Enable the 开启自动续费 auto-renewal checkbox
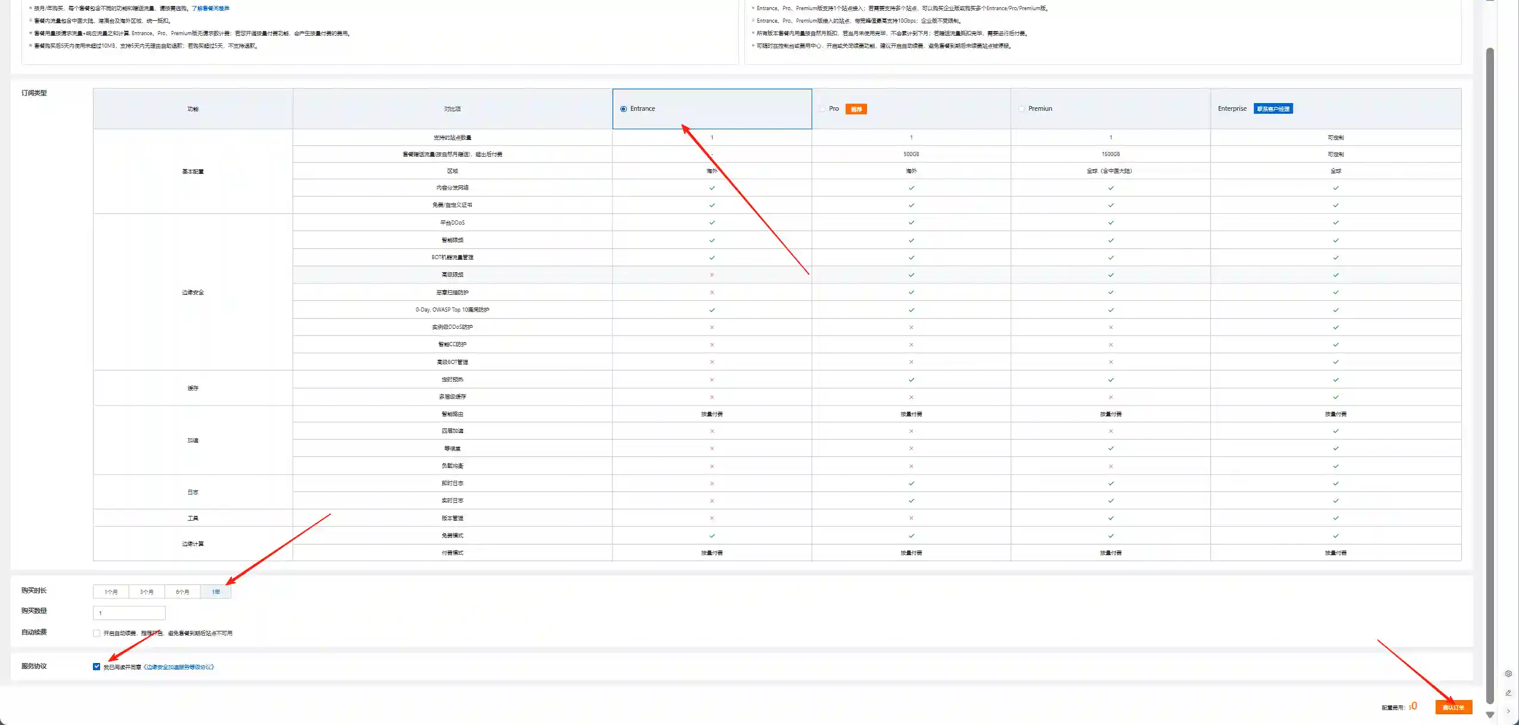Screen dimensions: 1519x725 tap(97, 633)
